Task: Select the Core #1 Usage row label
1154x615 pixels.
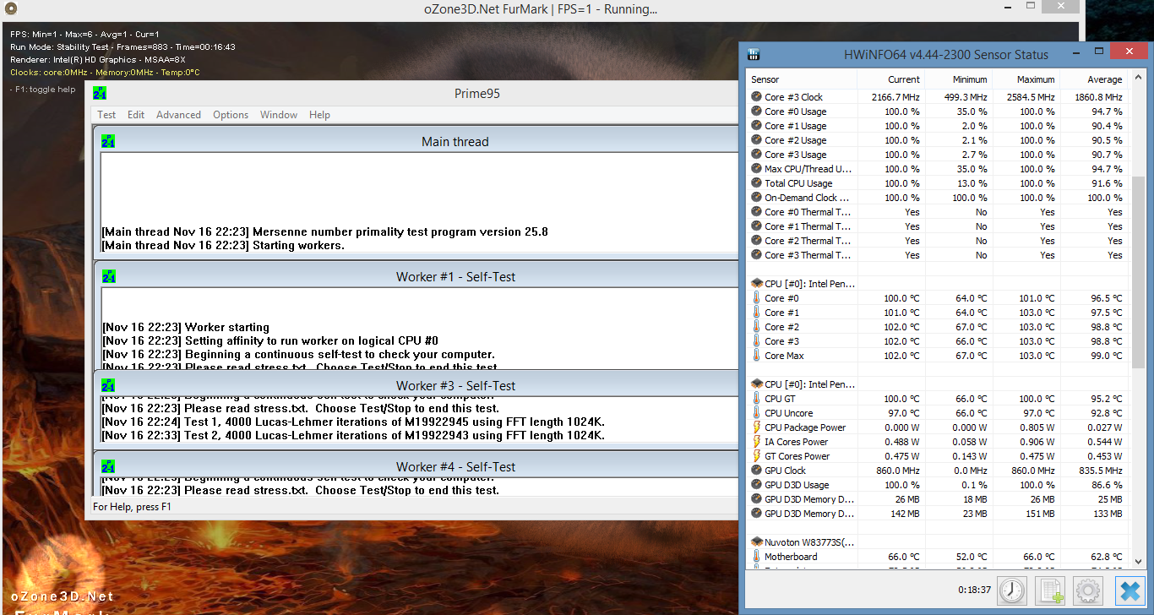Action: [796, 126]
